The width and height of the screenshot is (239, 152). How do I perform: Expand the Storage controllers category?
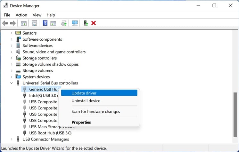point(12,58)
